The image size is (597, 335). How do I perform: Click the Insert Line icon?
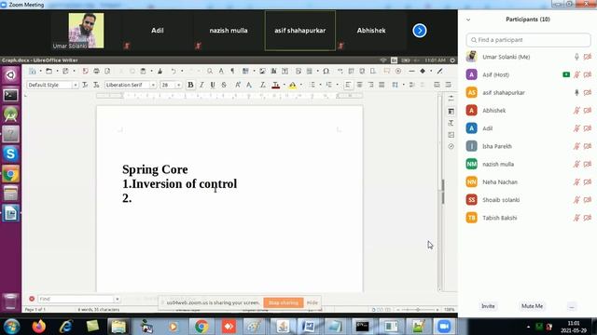[x=411, y=71]
